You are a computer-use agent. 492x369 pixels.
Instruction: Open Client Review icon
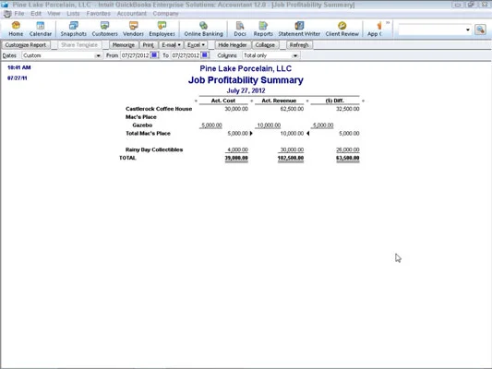point(342,29)
